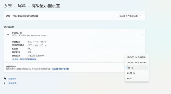Click the RGB color format value
Screen dimensions: 171x94
pyautogui.click(x=29, y=52)
